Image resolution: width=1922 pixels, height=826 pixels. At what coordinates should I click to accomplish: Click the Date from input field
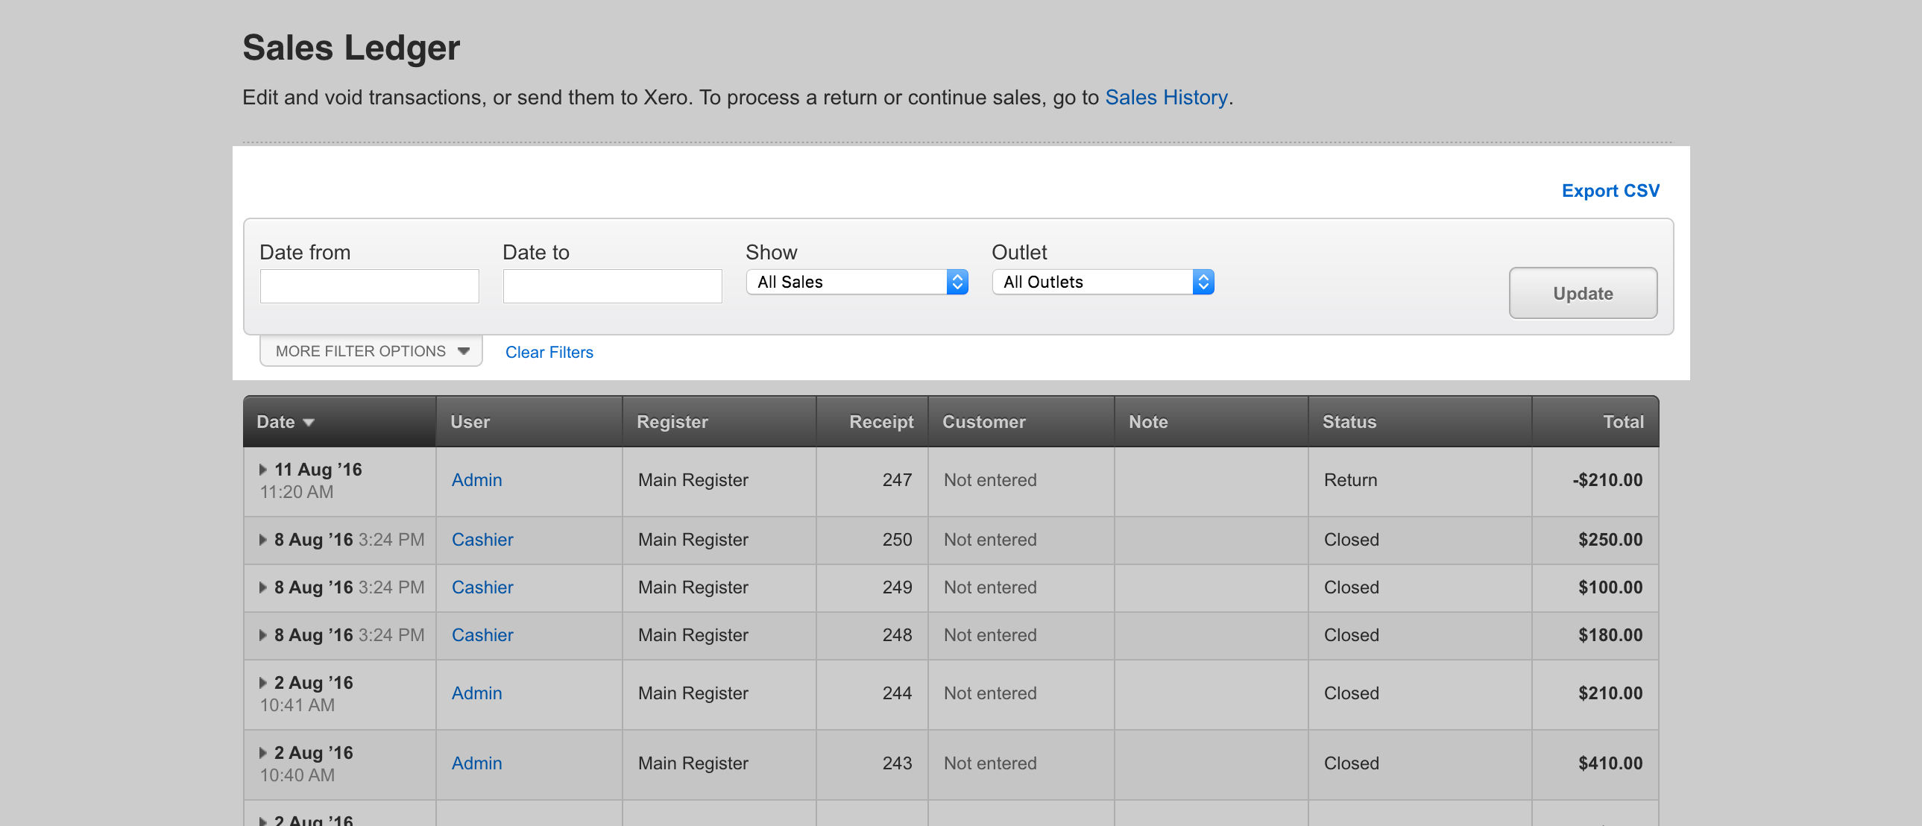click(x=369, y=286)
